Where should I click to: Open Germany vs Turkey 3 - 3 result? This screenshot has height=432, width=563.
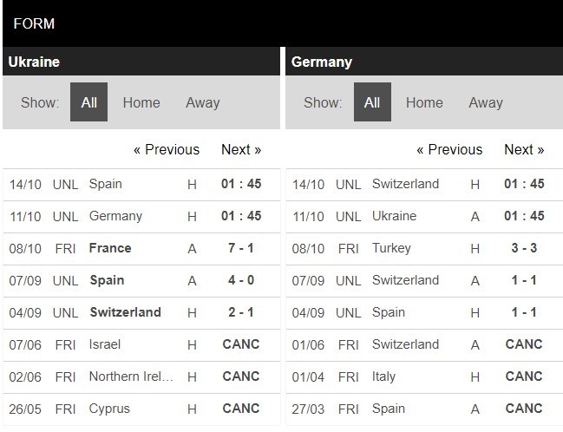coord(524,248)
